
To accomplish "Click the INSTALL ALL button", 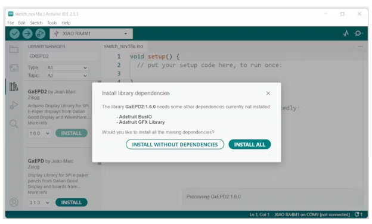I will [250, 144].
